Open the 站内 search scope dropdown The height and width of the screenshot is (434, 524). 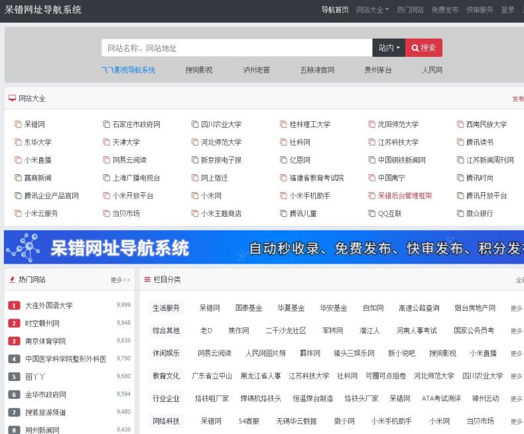(389, 48)
